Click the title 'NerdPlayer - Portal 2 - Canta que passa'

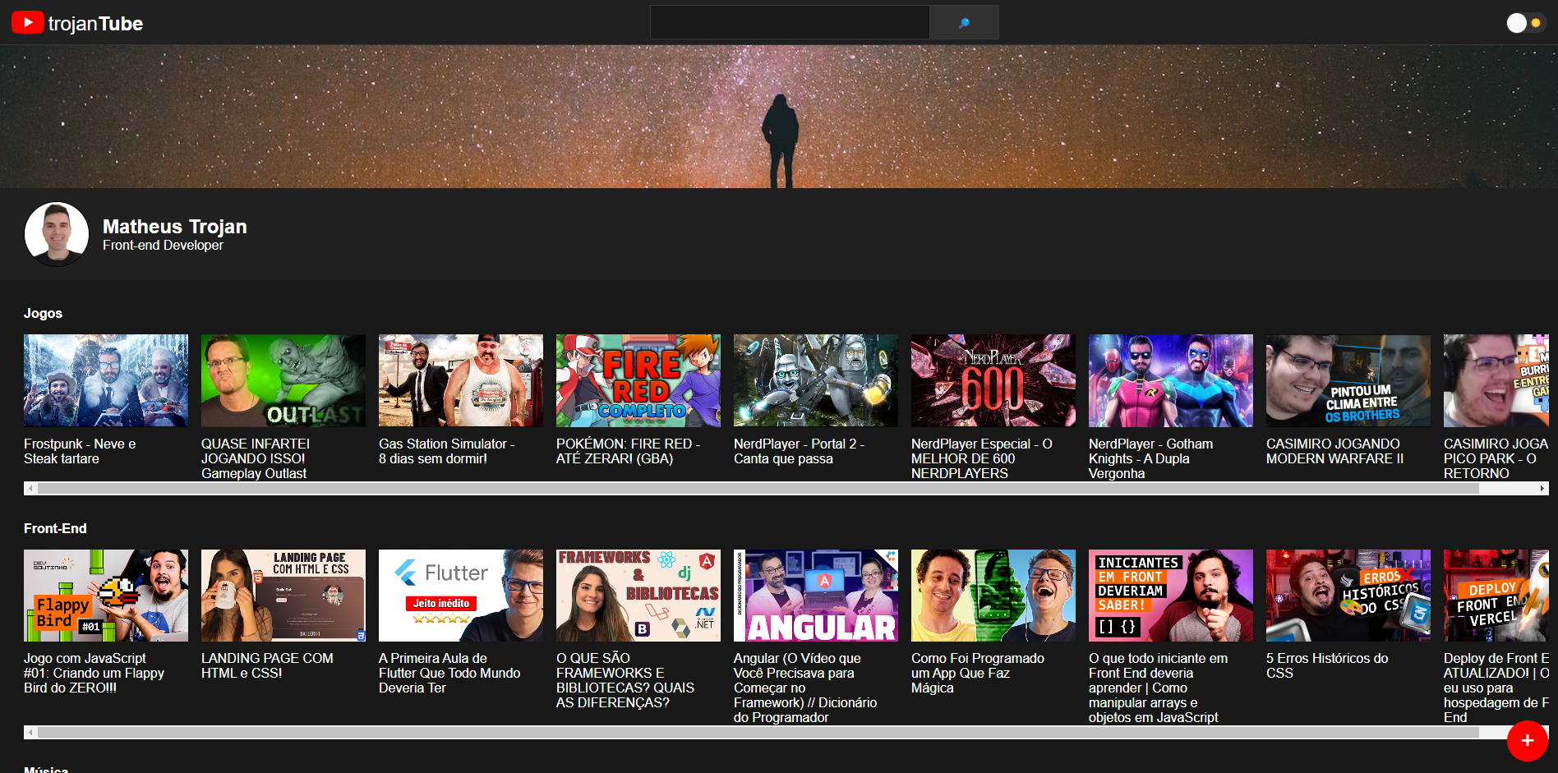coord(800,451)
